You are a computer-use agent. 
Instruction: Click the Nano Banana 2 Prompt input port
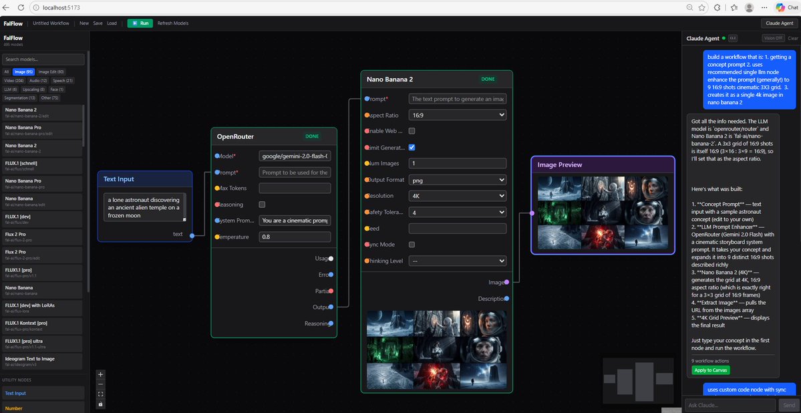click(367, 99)
